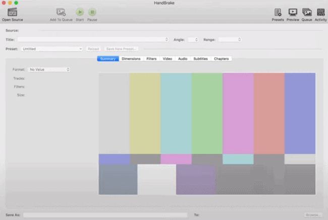Open the Queue window icon

tap(307, 12)
